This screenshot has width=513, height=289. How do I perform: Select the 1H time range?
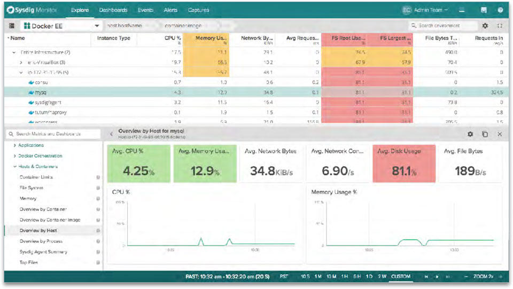click(344, 277)
